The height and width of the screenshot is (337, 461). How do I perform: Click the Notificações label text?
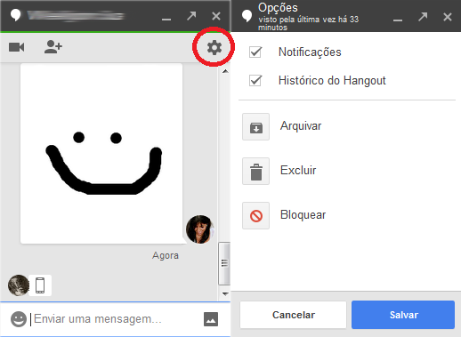pyautogui.click(x=310, y=52)
